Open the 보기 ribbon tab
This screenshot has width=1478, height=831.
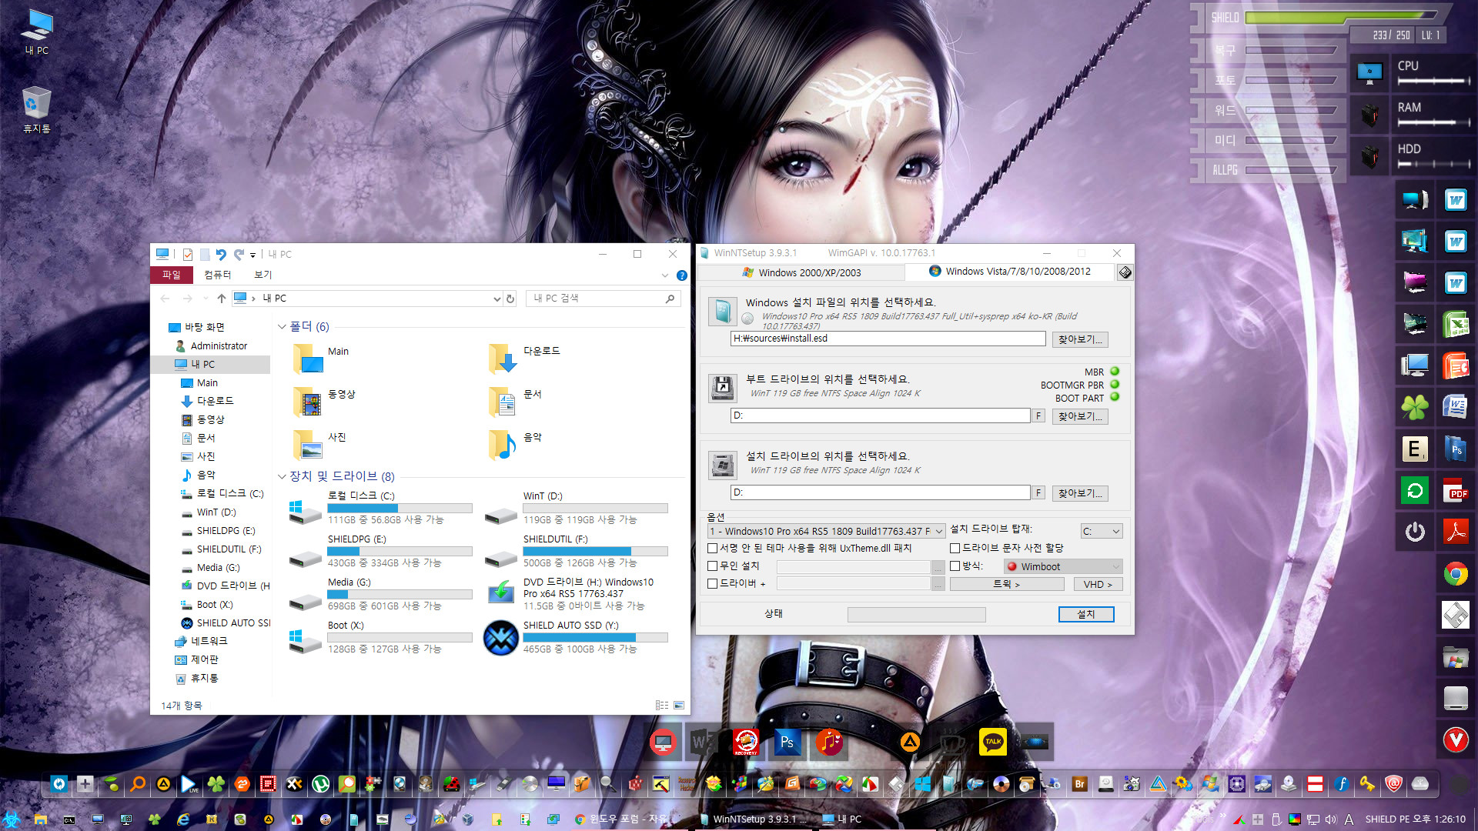click(x=263, y=275)
